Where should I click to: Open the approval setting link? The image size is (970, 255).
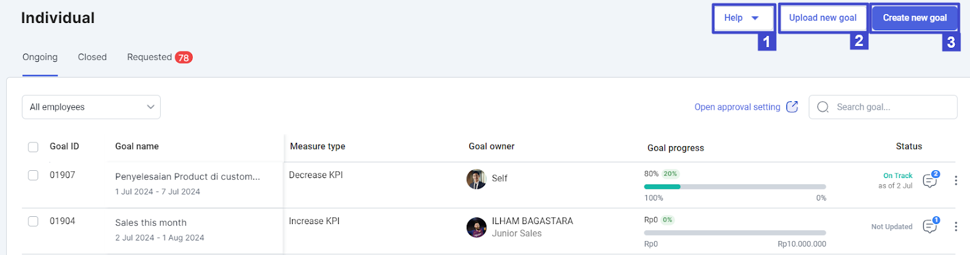[x=737, y=107]
